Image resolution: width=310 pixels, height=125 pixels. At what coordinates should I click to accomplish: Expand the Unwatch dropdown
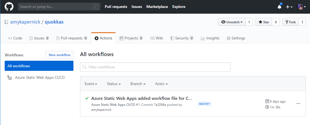(x=232, y=22)
